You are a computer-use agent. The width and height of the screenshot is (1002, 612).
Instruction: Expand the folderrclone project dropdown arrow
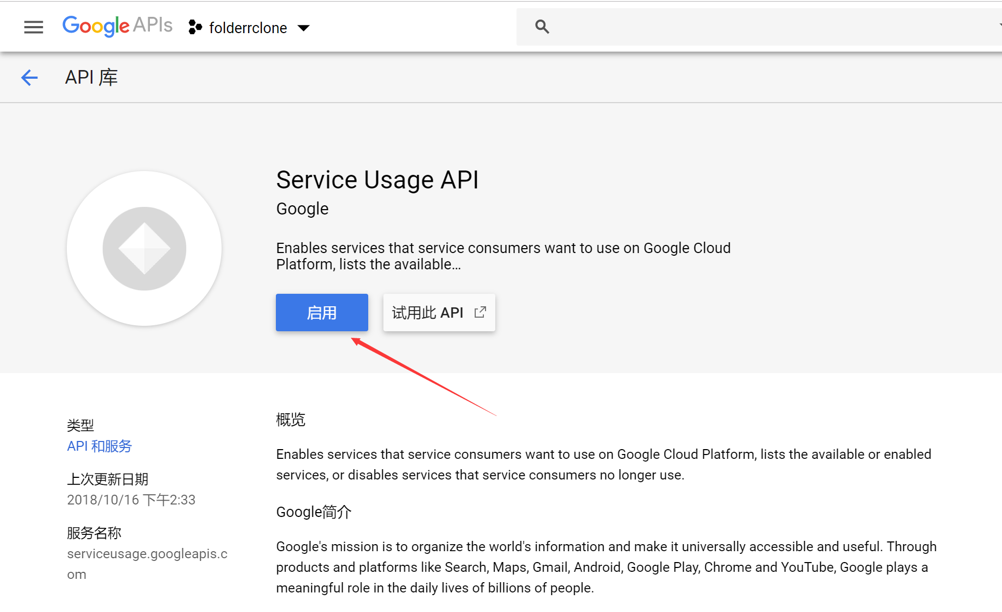(x=304, y=28)
